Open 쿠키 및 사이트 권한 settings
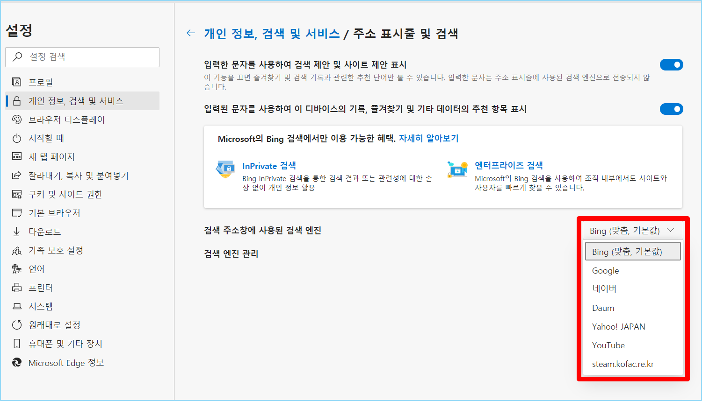Viewport: 702px width, 401px height. (82, 194)
